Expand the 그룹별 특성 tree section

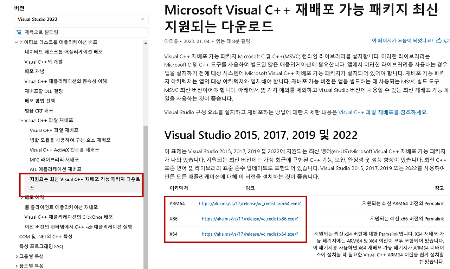[16, 256]
